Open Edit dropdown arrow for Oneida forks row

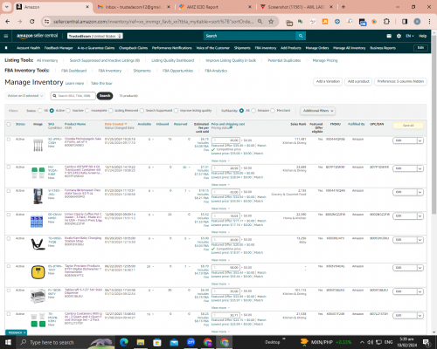pyautogui.click(x=420, y=140)
